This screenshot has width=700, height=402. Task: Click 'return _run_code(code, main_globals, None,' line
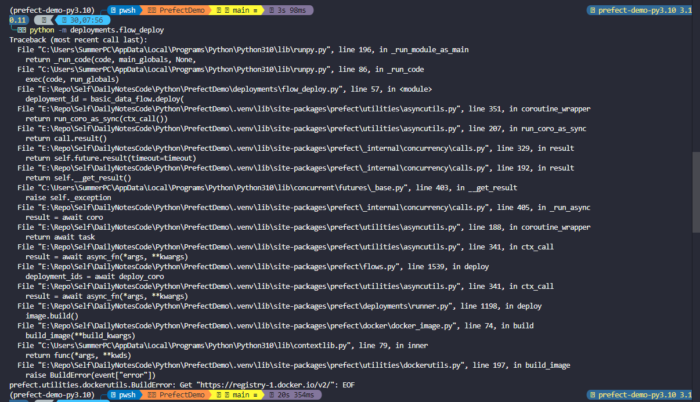[111, 59]
